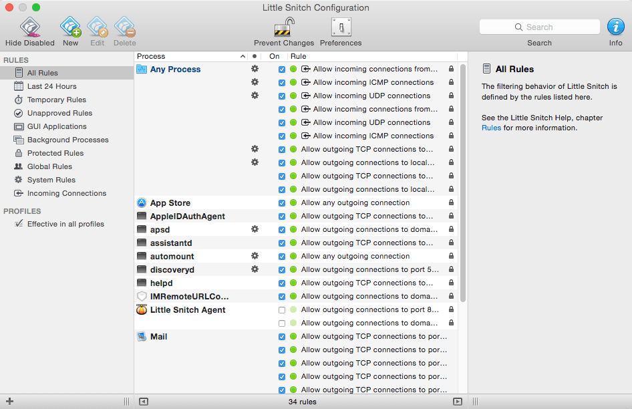
Task: Toggle the IMRemoteURLCo... rule checkbox
Action: tap(282, 297)
